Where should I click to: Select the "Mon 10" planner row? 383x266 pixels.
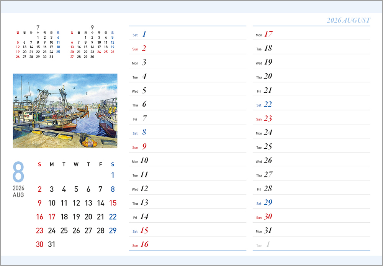[187, 159]
